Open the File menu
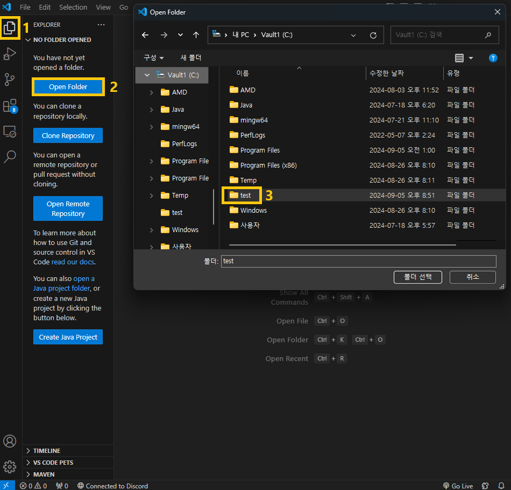The width and height of the screenshot is (511, 490). (x=25, y=7)
